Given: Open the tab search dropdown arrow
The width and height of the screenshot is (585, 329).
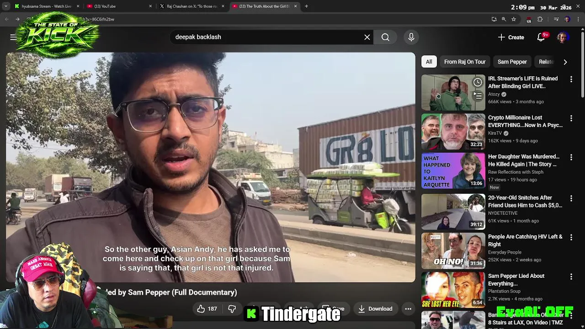Looking at the screenshot, I should coord(6,6).
